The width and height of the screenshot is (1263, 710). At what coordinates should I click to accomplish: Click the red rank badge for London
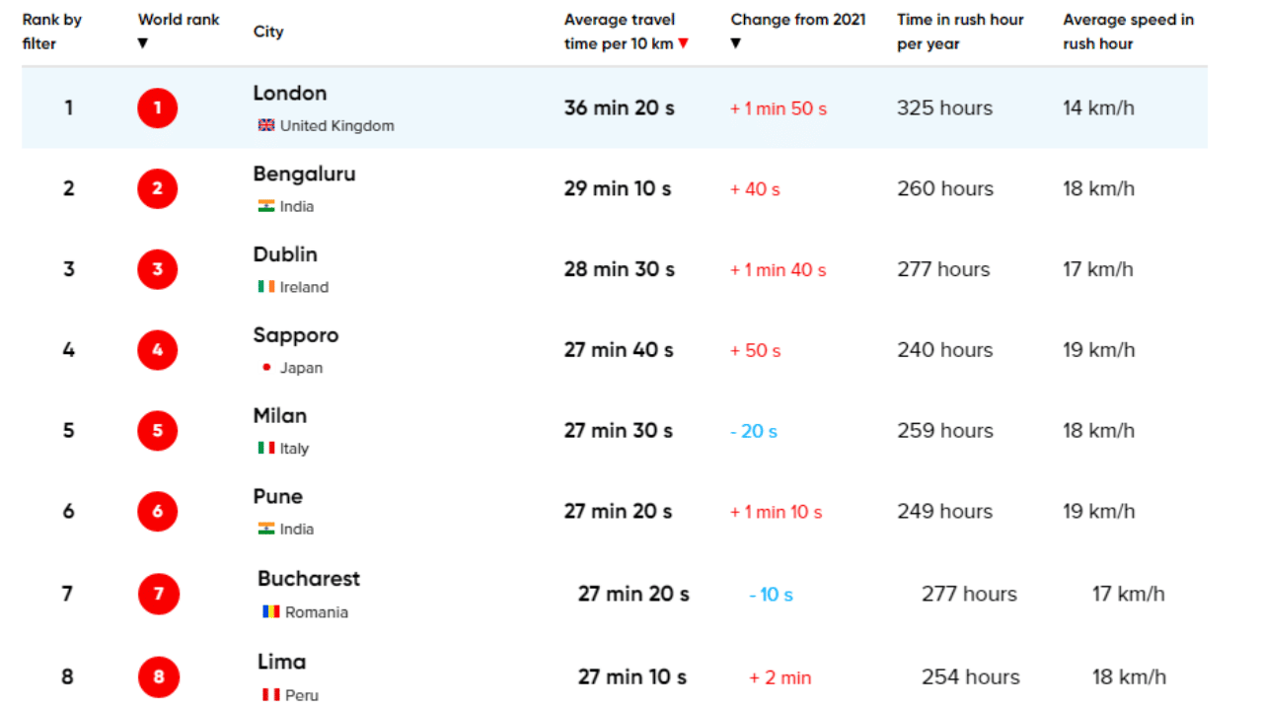[157, 108]
